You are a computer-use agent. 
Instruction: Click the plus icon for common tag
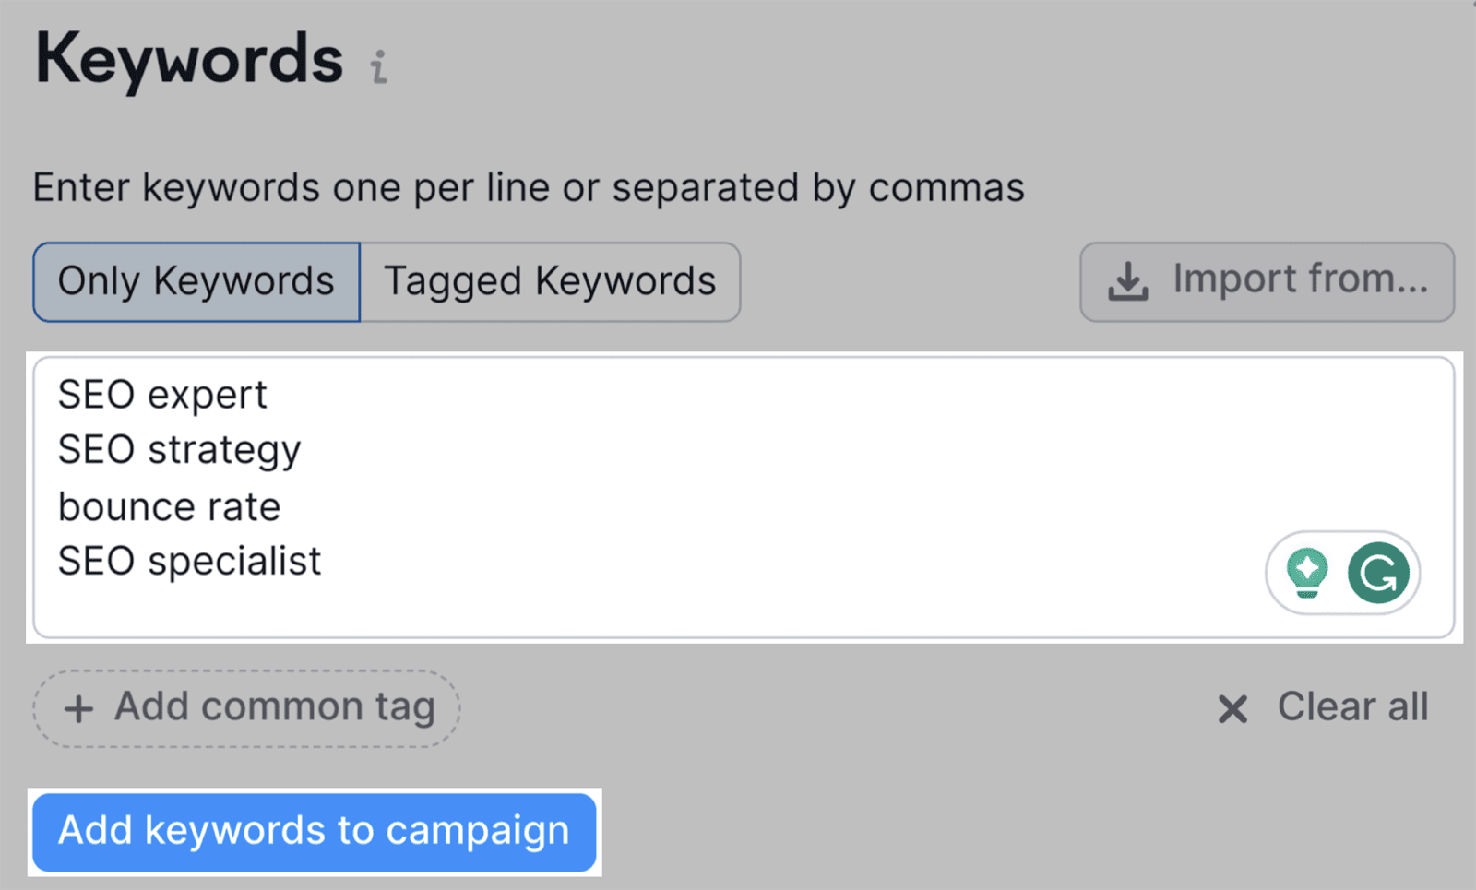(78, 708)
